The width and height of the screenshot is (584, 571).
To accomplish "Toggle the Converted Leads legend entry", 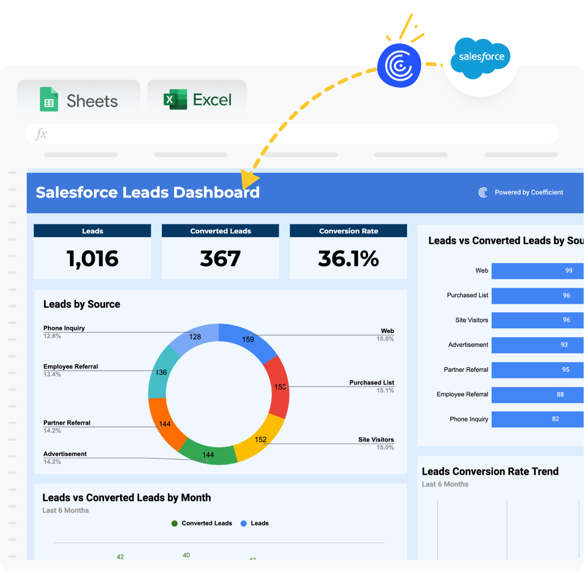I will (202, 523).
